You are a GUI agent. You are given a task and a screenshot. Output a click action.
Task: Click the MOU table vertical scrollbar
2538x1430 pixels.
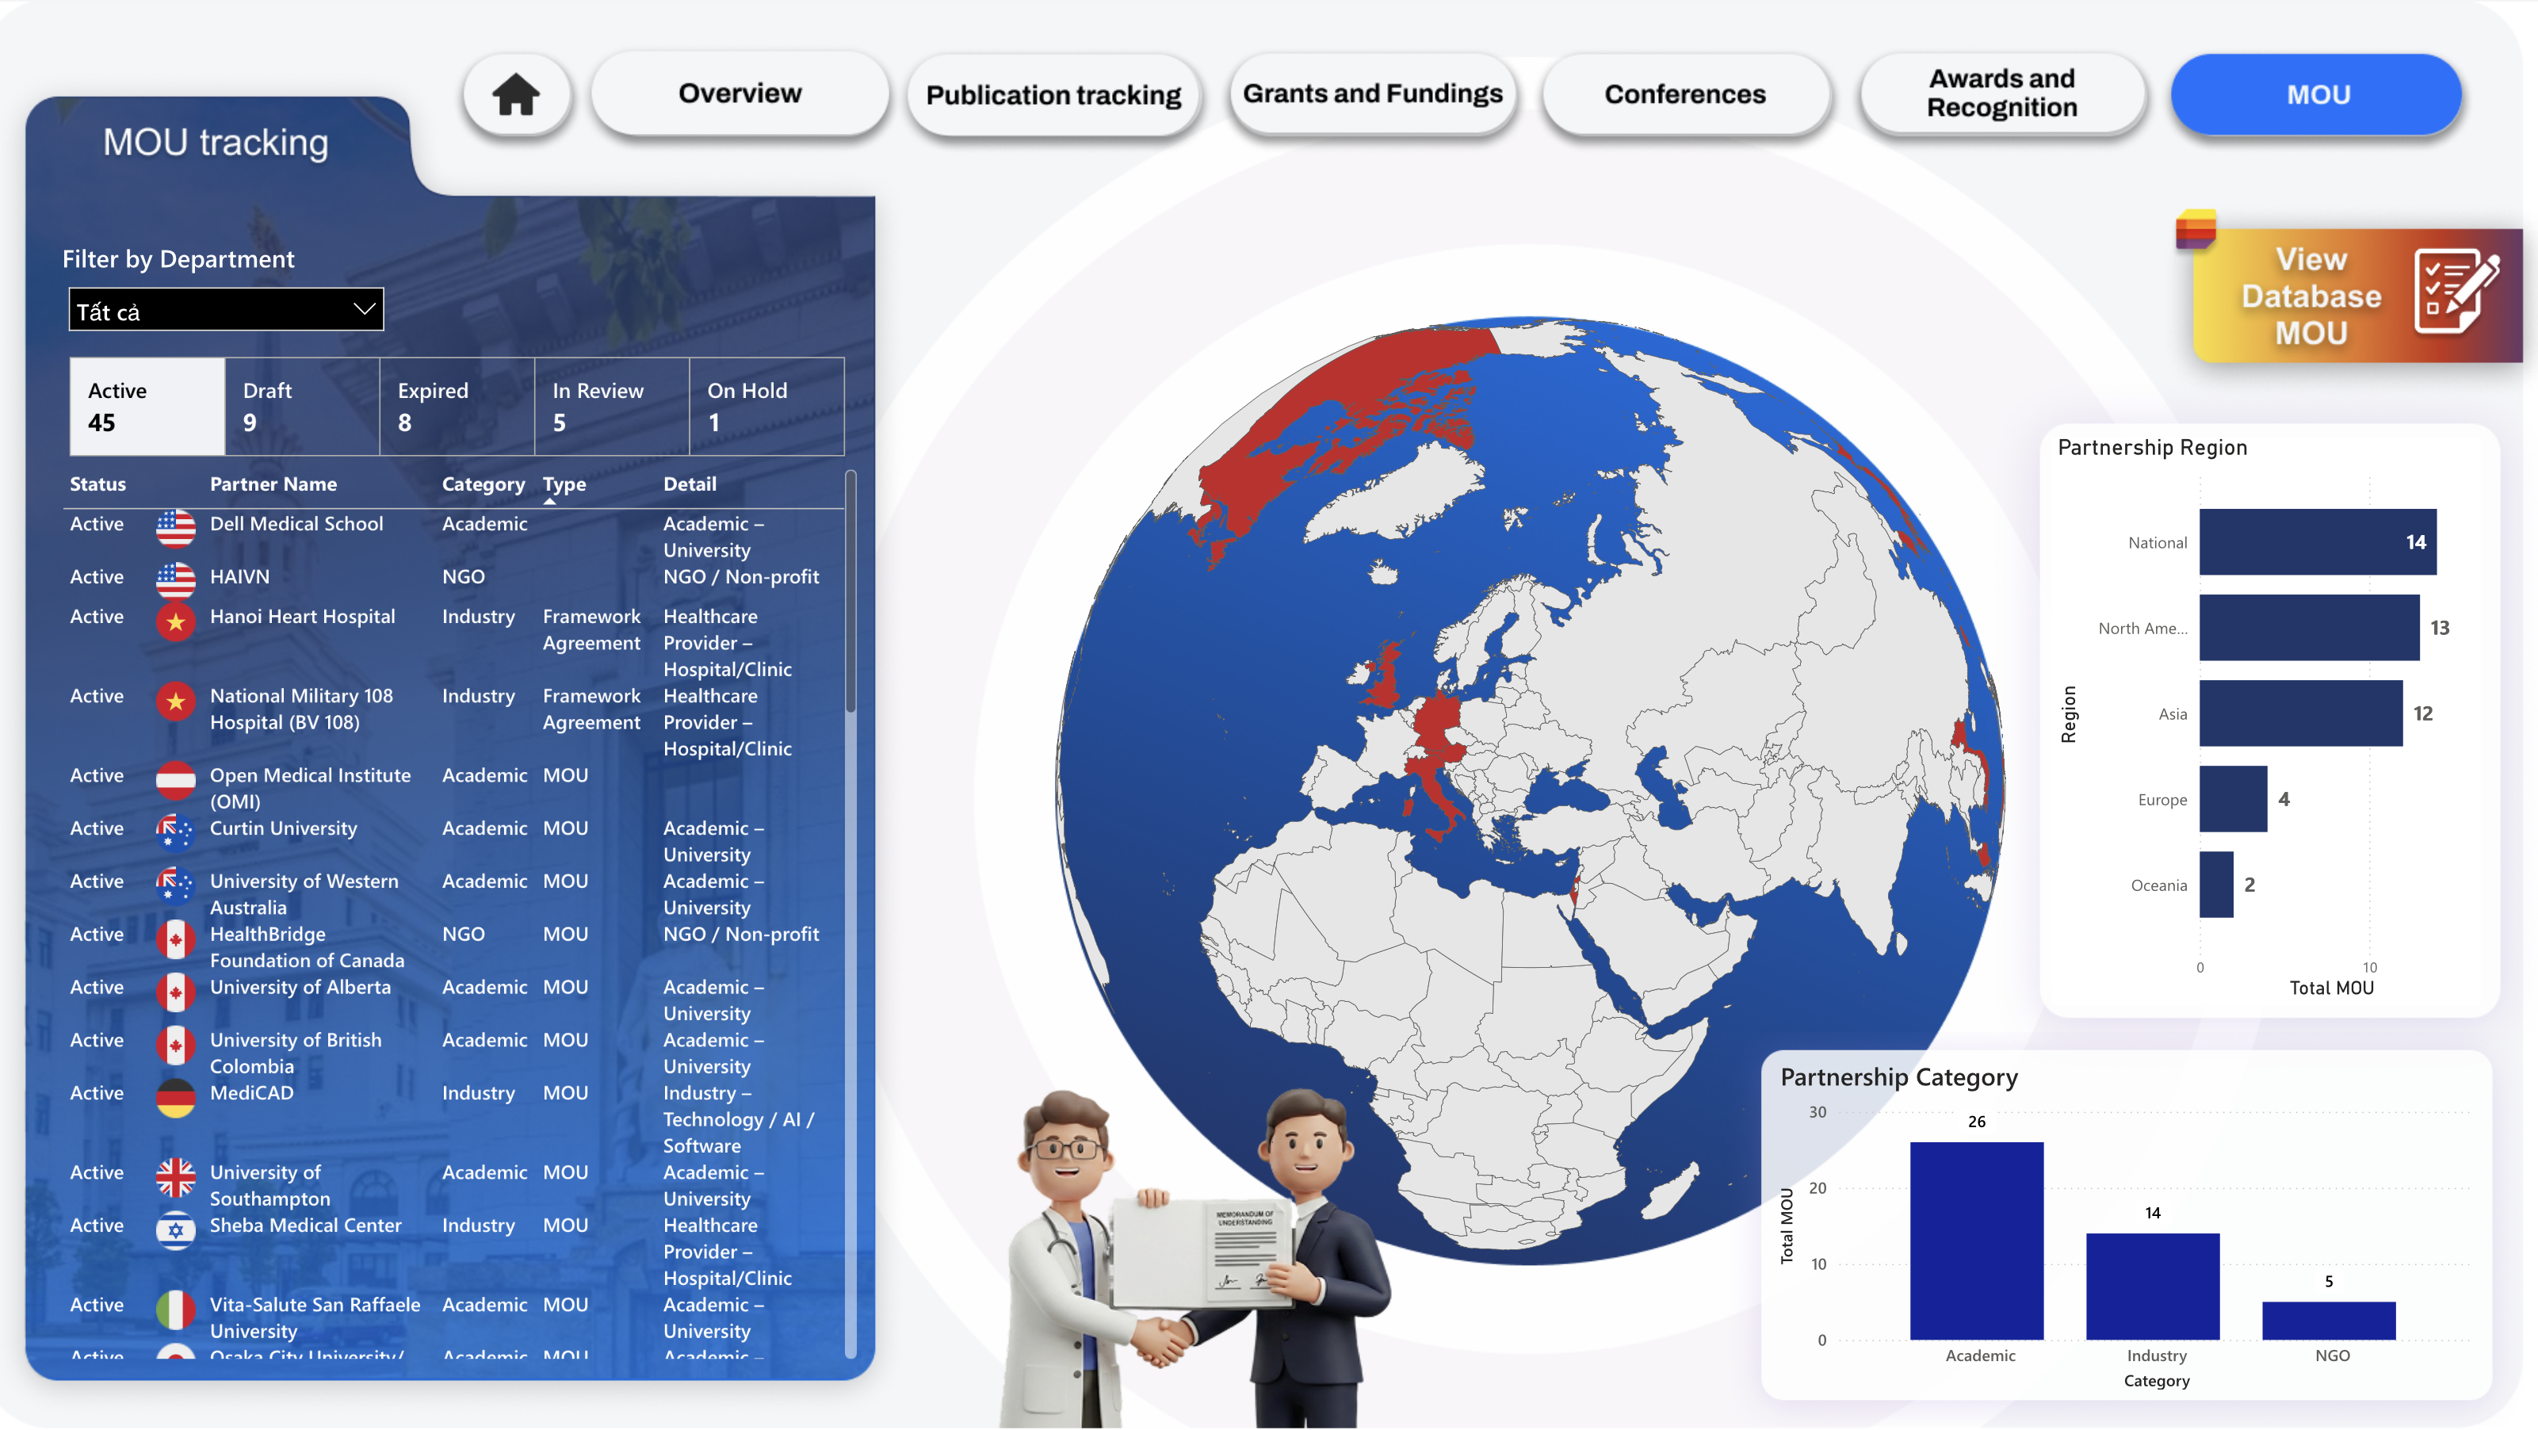(850, 591)
